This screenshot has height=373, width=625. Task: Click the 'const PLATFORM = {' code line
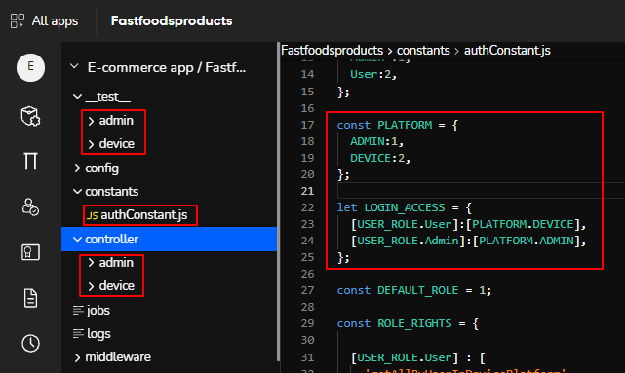pos(398,125)
